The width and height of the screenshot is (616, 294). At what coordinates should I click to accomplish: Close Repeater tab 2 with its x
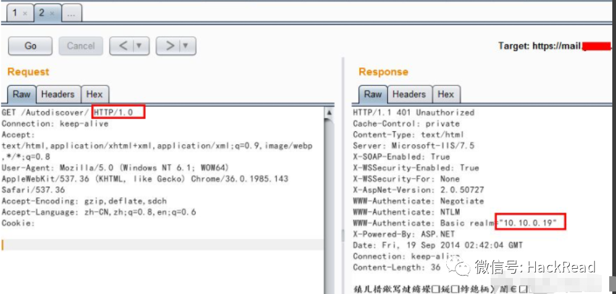click(x=52, y=14)
